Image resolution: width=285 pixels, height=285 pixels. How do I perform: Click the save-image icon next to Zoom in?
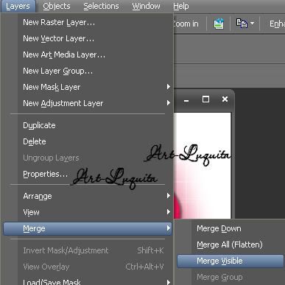click(x=219, y=24)
